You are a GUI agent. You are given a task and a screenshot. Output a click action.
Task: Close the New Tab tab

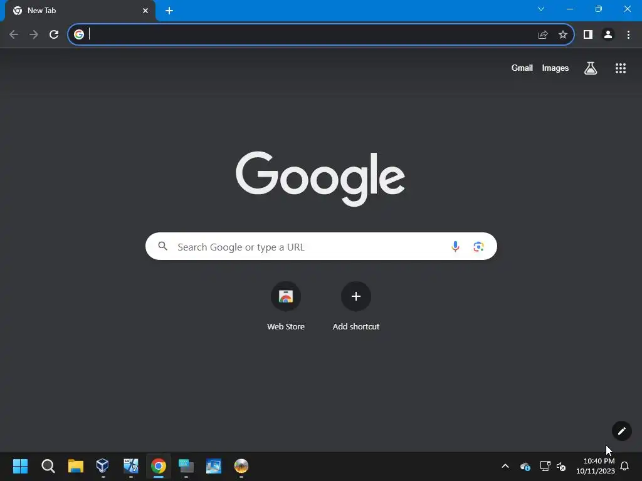coord(145,11)
